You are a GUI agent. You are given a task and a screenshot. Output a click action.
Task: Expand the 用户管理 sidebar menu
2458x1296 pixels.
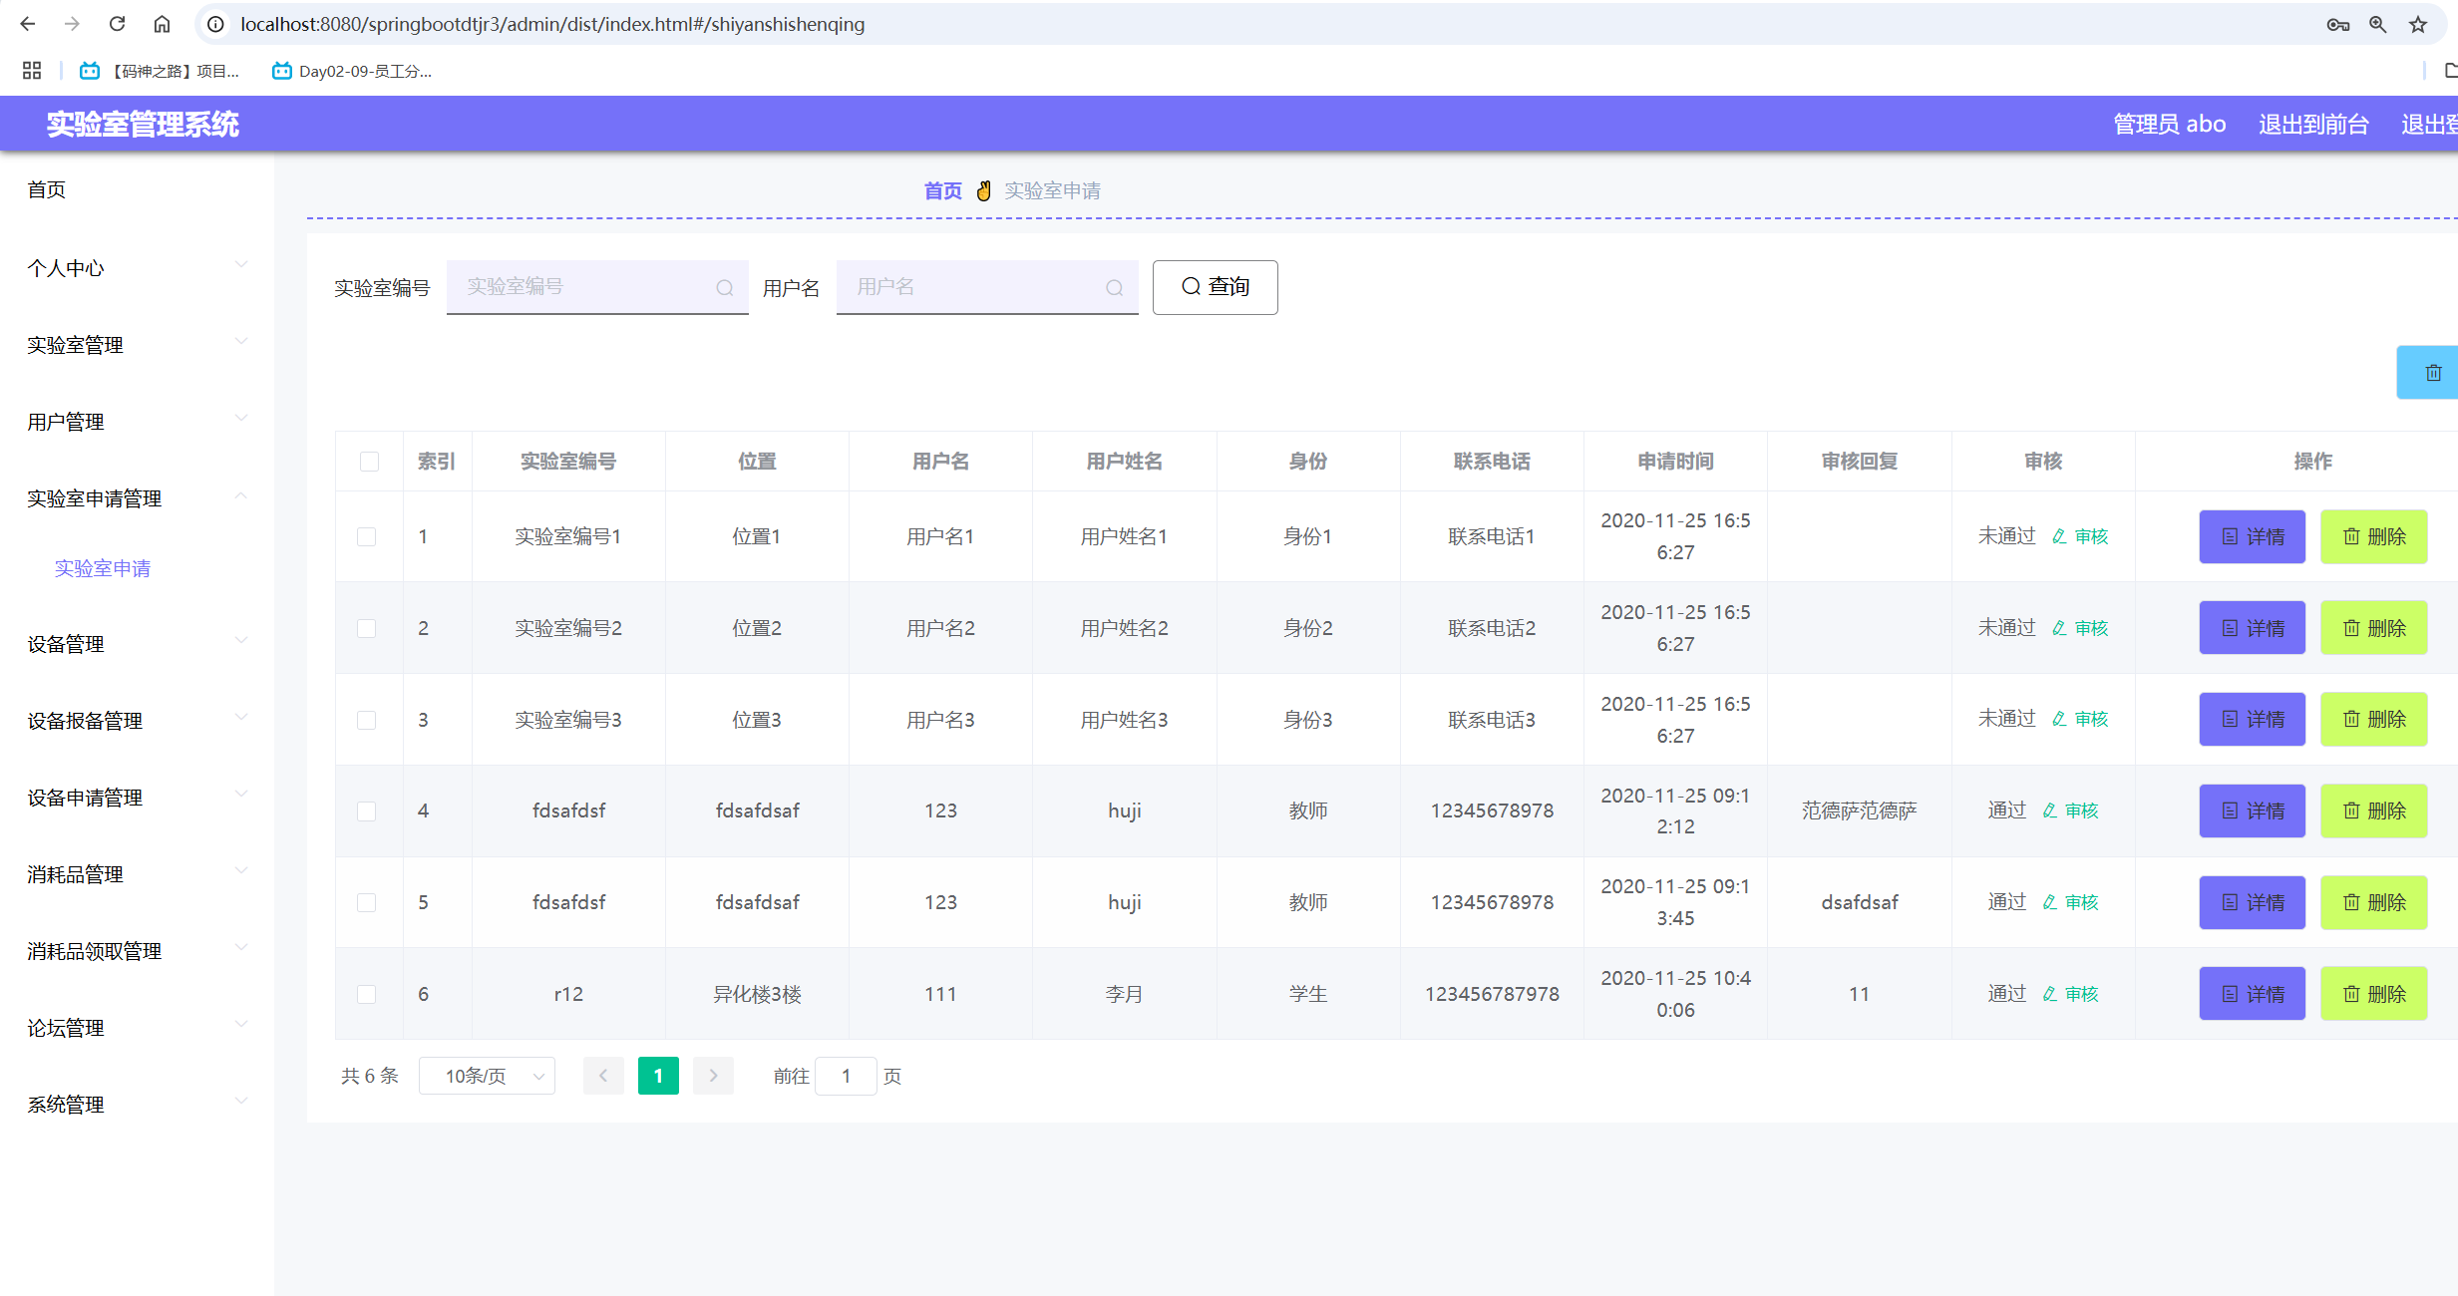(x=137, y=421)
